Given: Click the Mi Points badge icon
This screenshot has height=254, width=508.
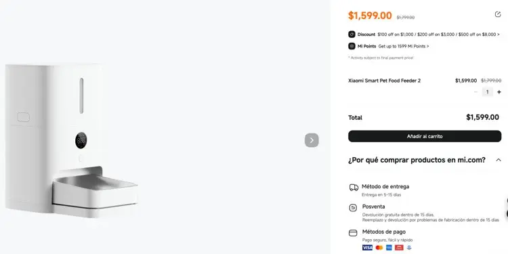Looking at the screenshot, I should pyautogui.click(x=352, y=46).
